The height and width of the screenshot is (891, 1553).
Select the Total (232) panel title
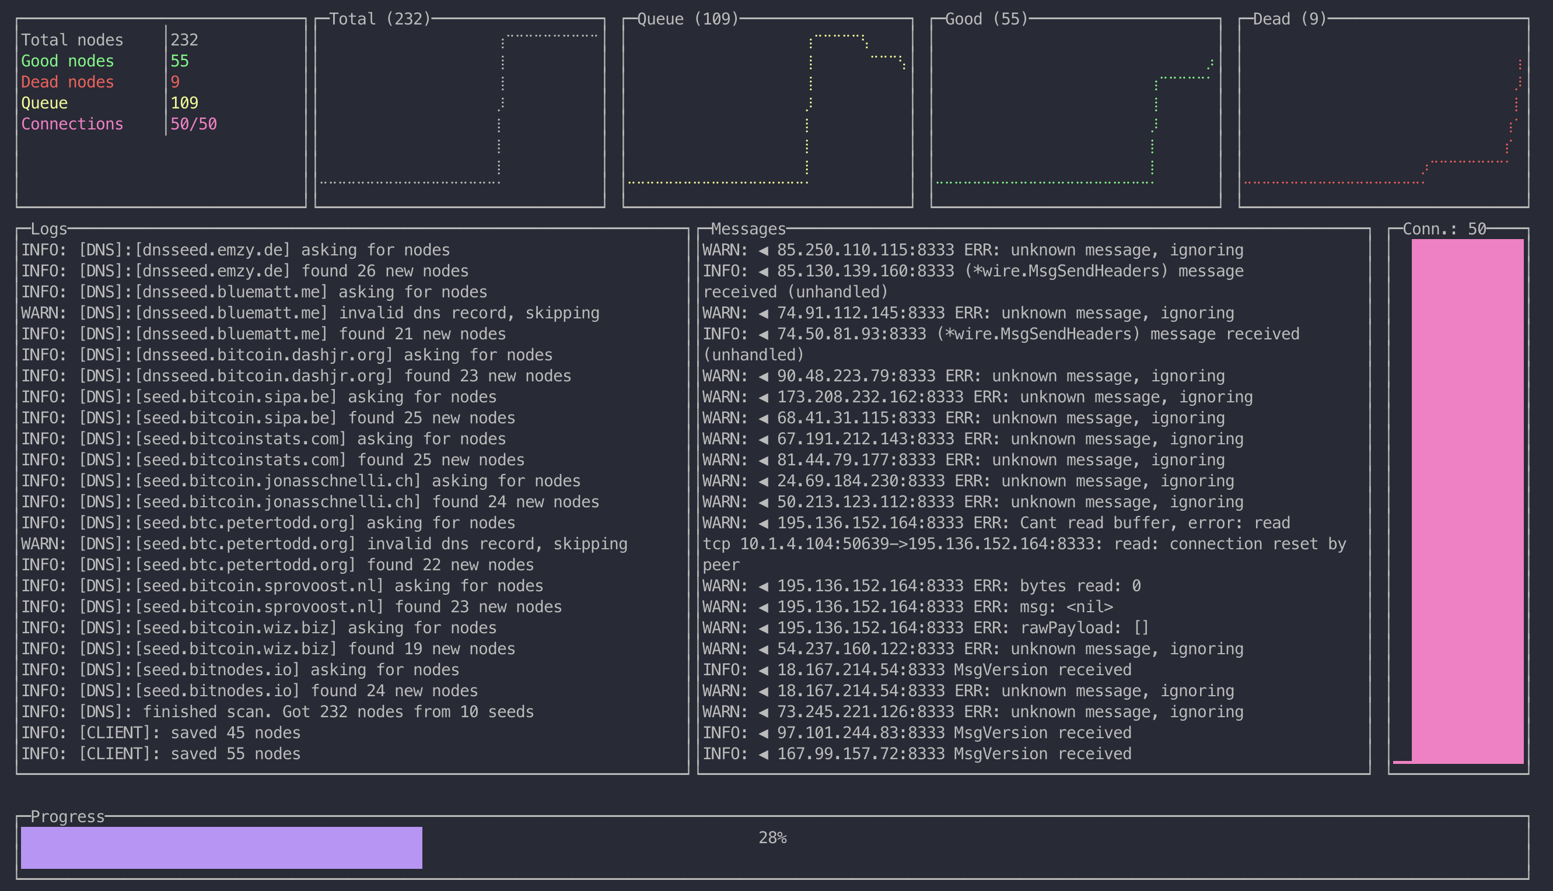coord(380,19)
